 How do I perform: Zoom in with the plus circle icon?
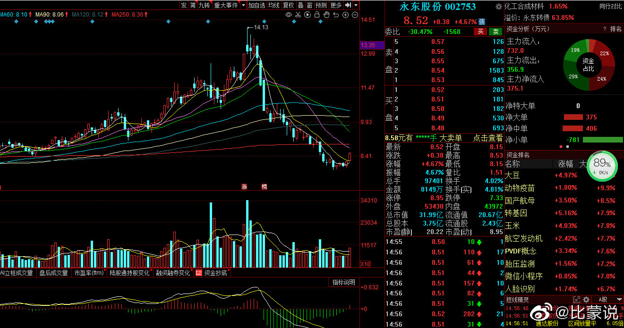[x=345, y=15]
